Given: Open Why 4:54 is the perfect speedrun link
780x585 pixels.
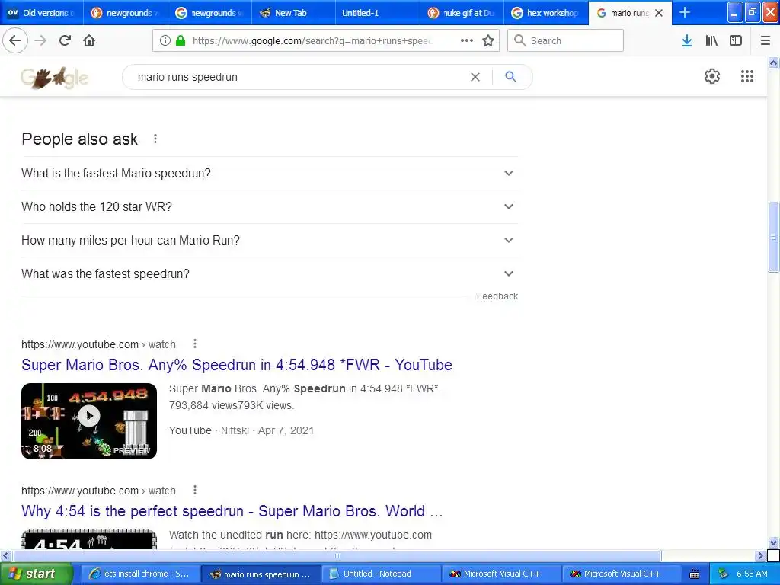Looking at the screenshot, I should (232, 511).
